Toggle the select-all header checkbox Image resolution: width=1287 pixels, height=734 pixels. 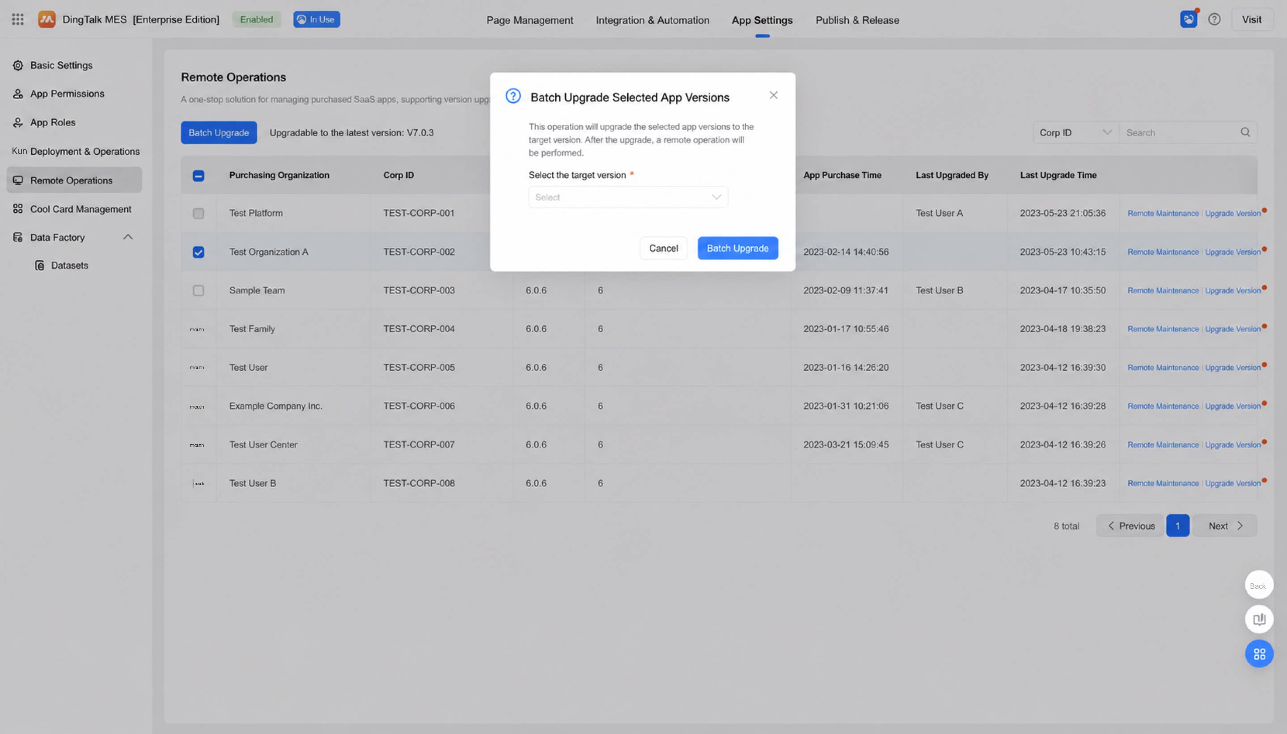coord(198,175)
